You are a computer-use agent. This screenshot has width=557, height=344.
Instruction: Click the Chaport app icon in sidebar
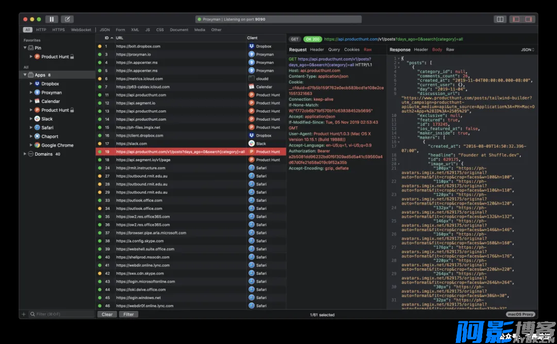coord(37,137)
